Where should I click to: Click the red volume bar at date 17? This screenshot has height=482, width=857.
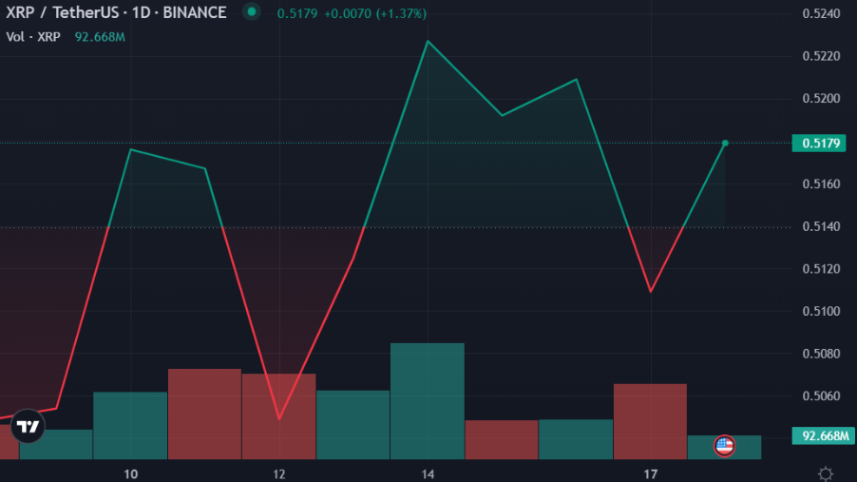click(650, 421)
